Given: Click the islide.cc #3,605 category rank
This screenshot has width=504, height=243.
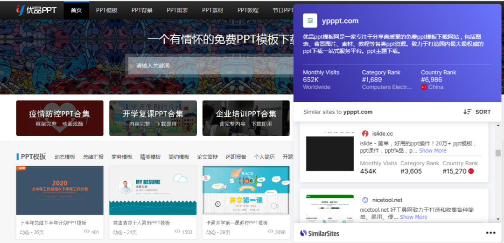Looking at the screenshot, I should pyautogui.click(x=411, y=171).
